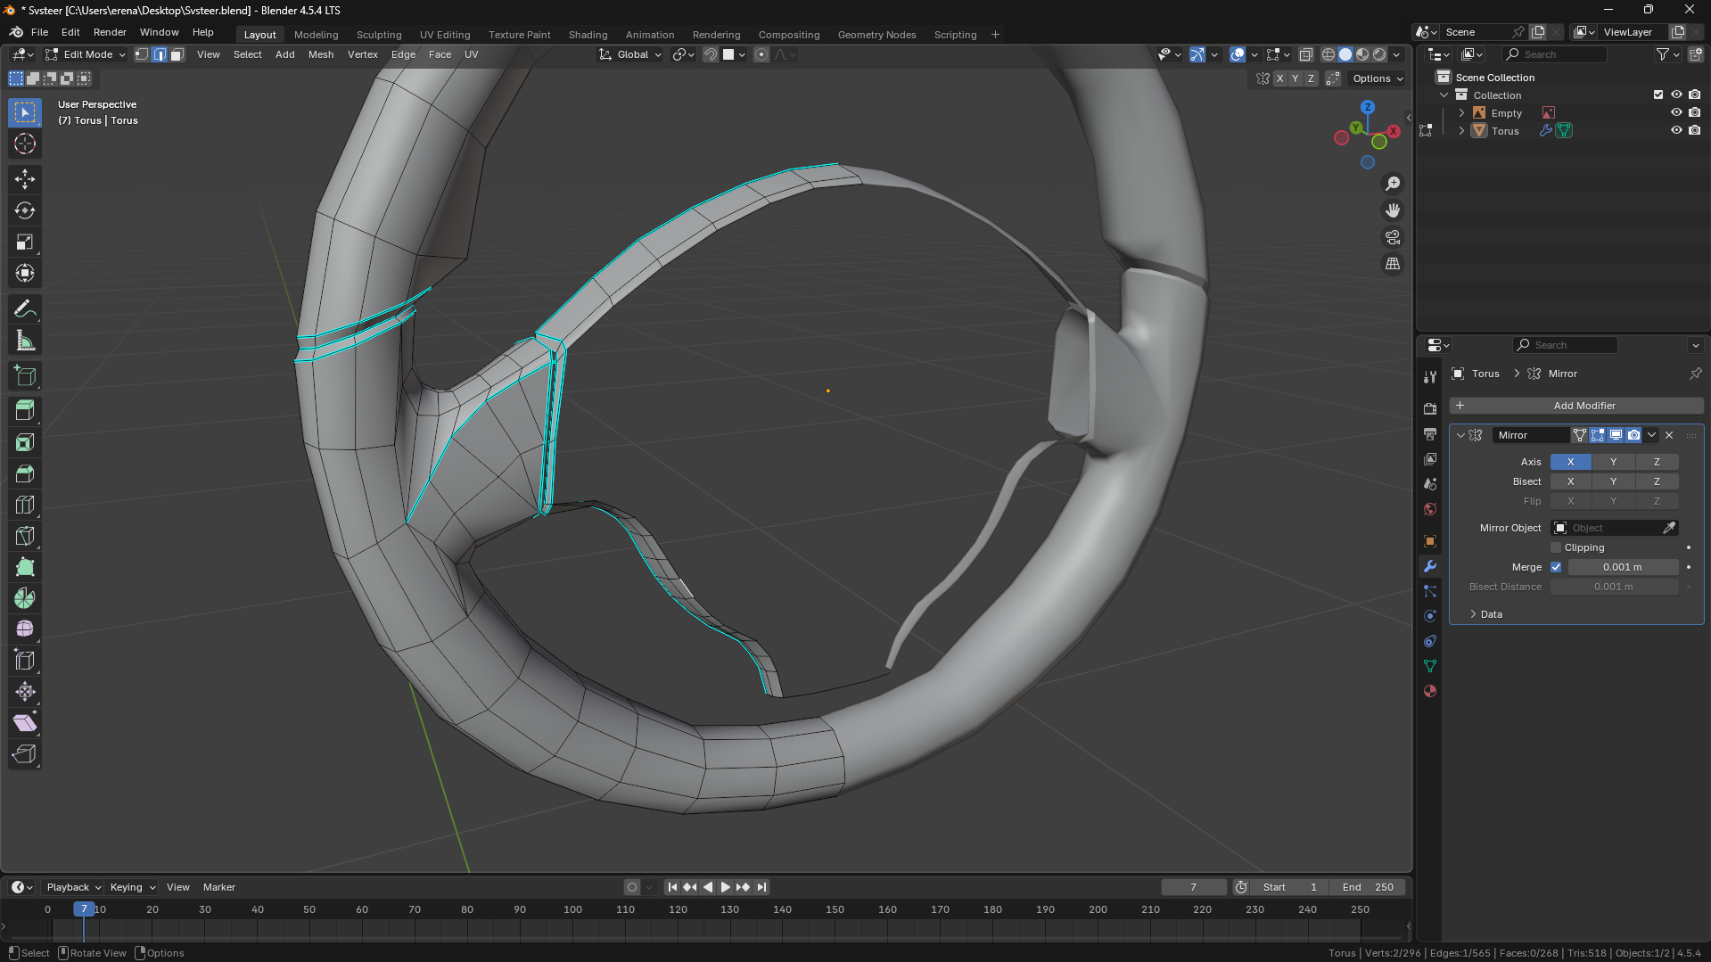Hide the Empty object in viewport

pos(1676,112)
